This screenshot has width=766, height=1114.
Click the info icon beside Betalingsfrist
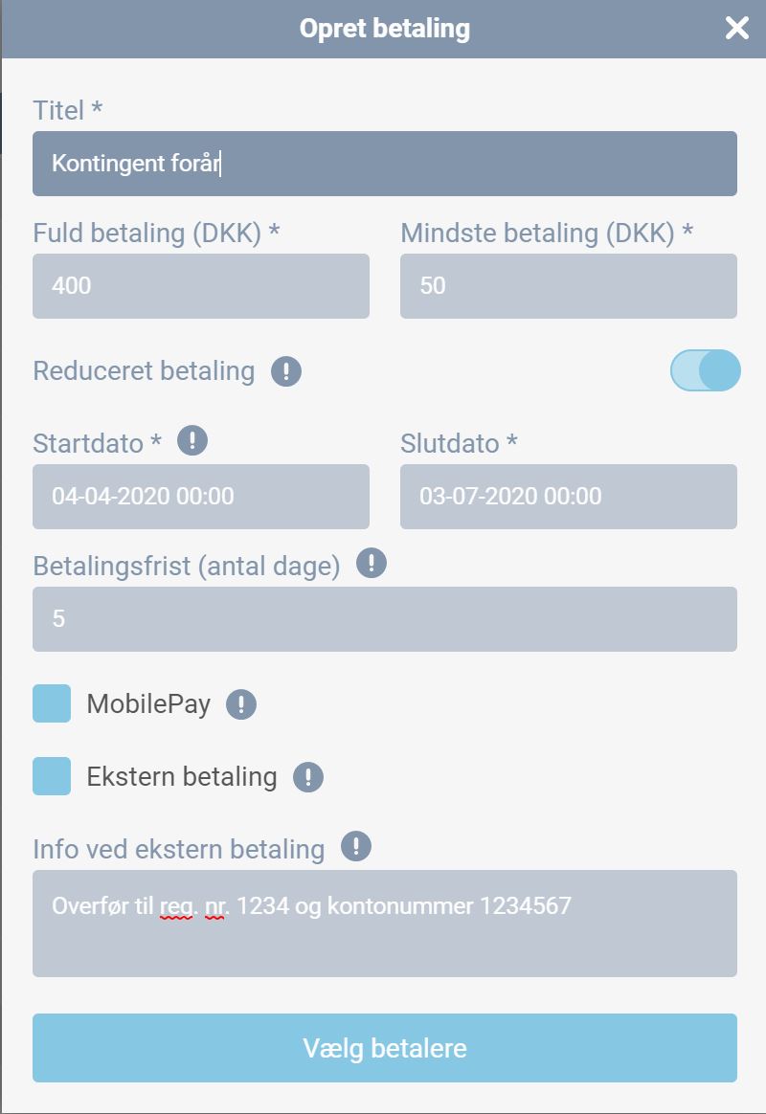372,564
